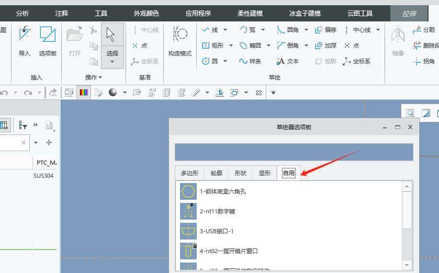Expand the 圆 circle dropdown arrow
Image resolution: width=439 pixels, height=273 pixels.
point(225,61)
